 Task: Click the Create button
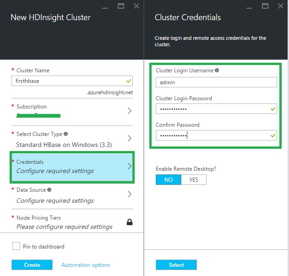(32, 265)
